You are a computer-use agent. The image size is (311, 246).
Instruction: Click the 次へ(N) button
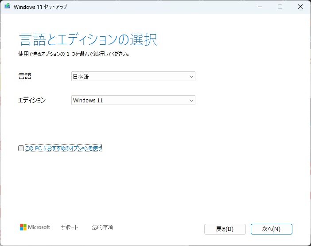(271, 229)
